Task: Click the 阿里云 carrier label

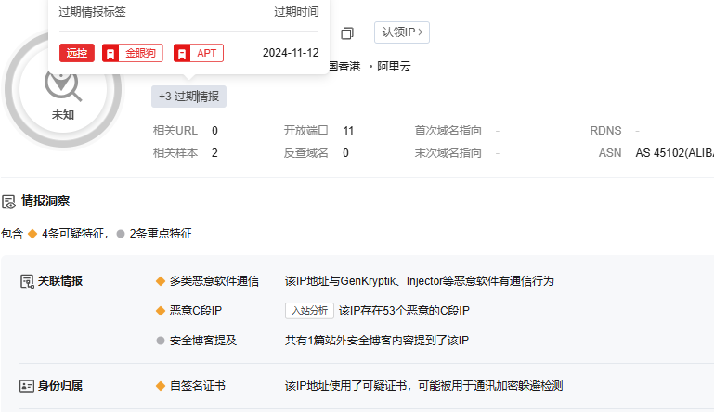Action: [x=394, y=67]
